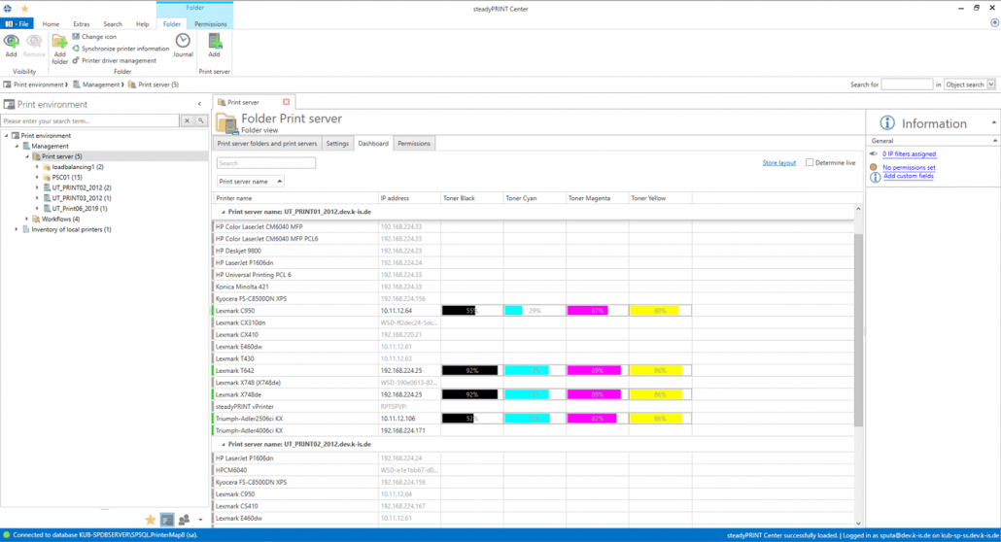Open Print server folders and print servers tab
Screen dimensions: 1001x542
point(267,144)
